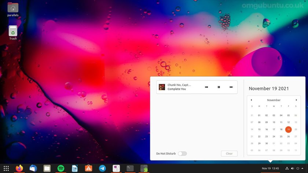Select November 29 in calendar
The width and height of the screenshot is (308, 173).
click(x=259, y=143)
